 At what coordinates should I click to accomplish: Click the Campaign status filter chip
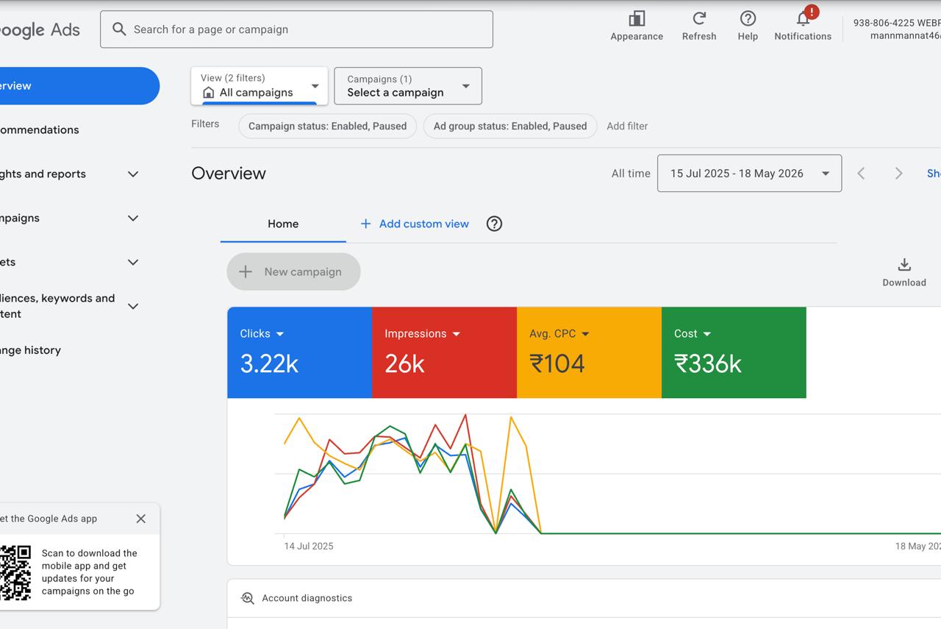click(x=327, y=126)
